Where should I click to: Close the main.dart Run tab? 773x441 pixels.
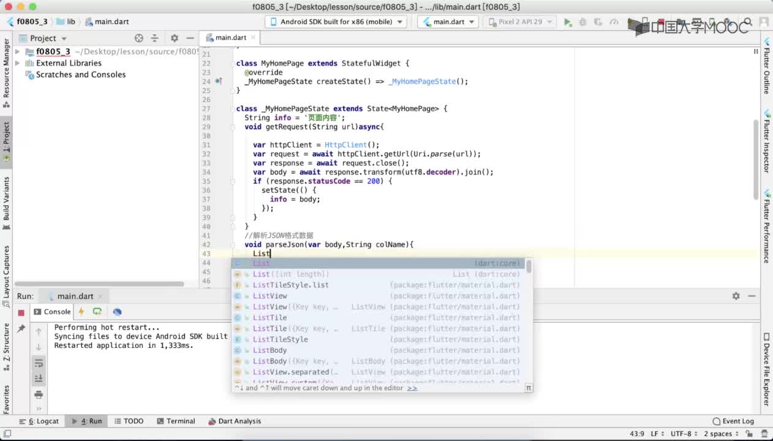(99, 296)
